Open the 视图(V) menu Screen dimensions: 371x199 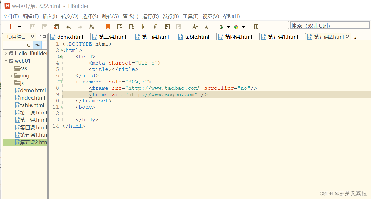pos(211,16)
